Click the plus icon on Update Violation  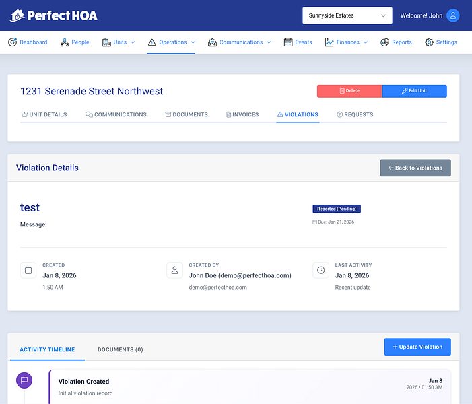(395, 347)
